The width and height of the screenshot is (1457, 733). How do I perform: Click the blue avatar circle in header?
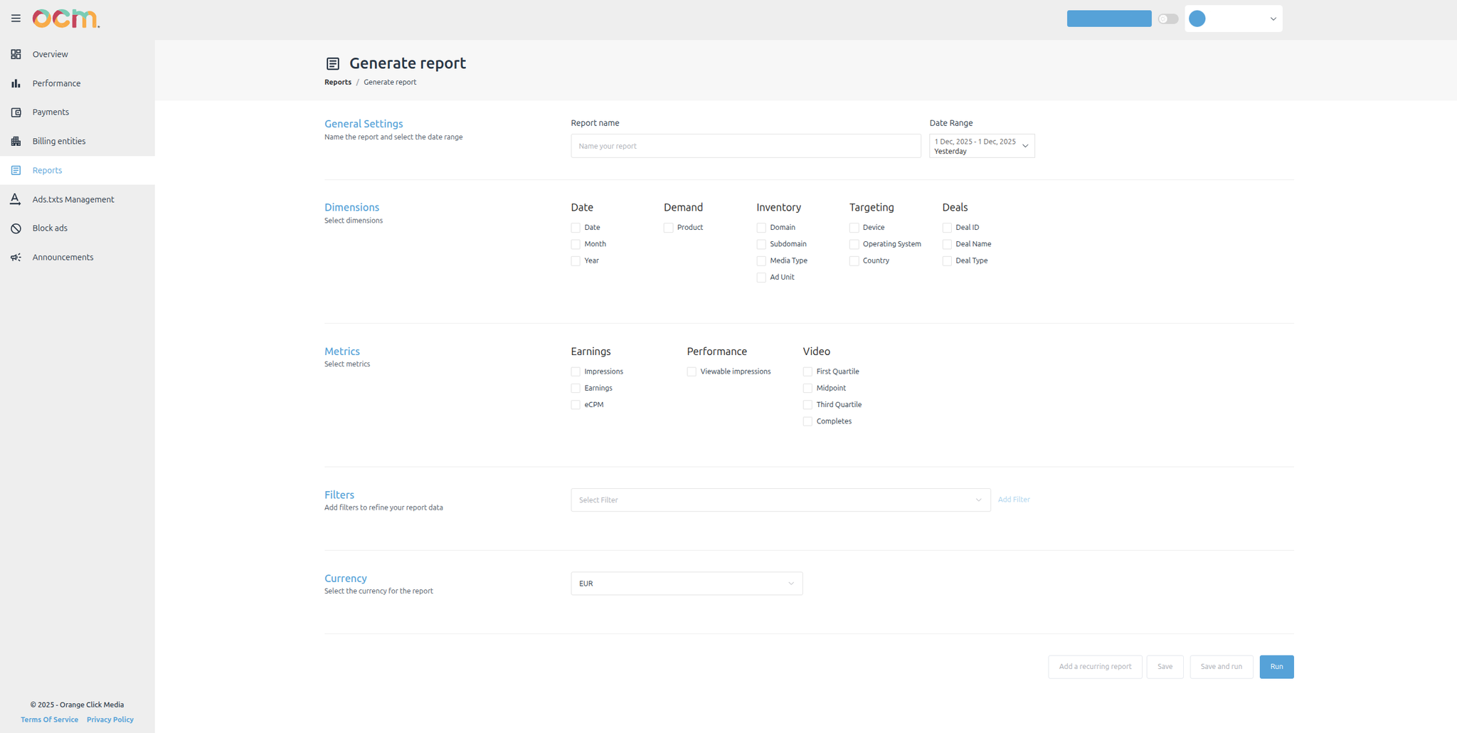[x=1197, y=19]
